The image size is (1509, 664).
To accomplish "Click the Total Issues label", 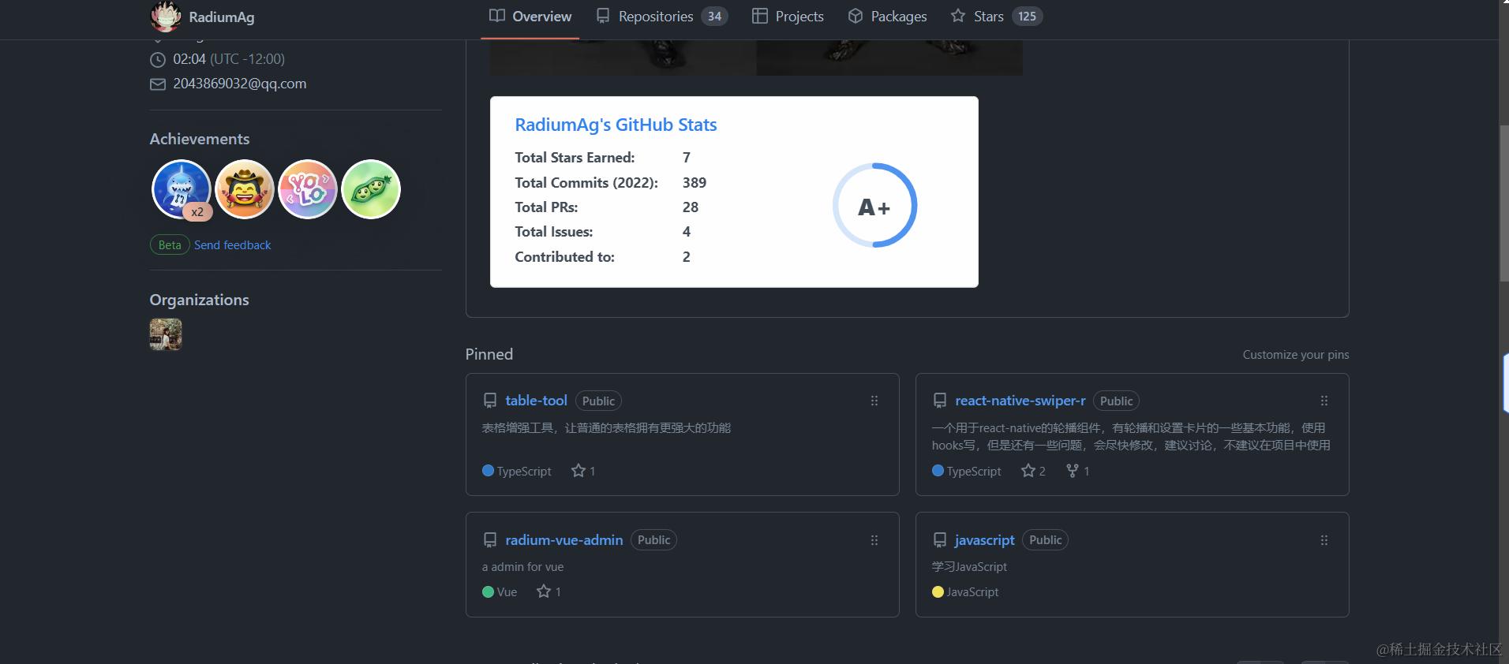I will pyautogui.click(x=554, y=231).
